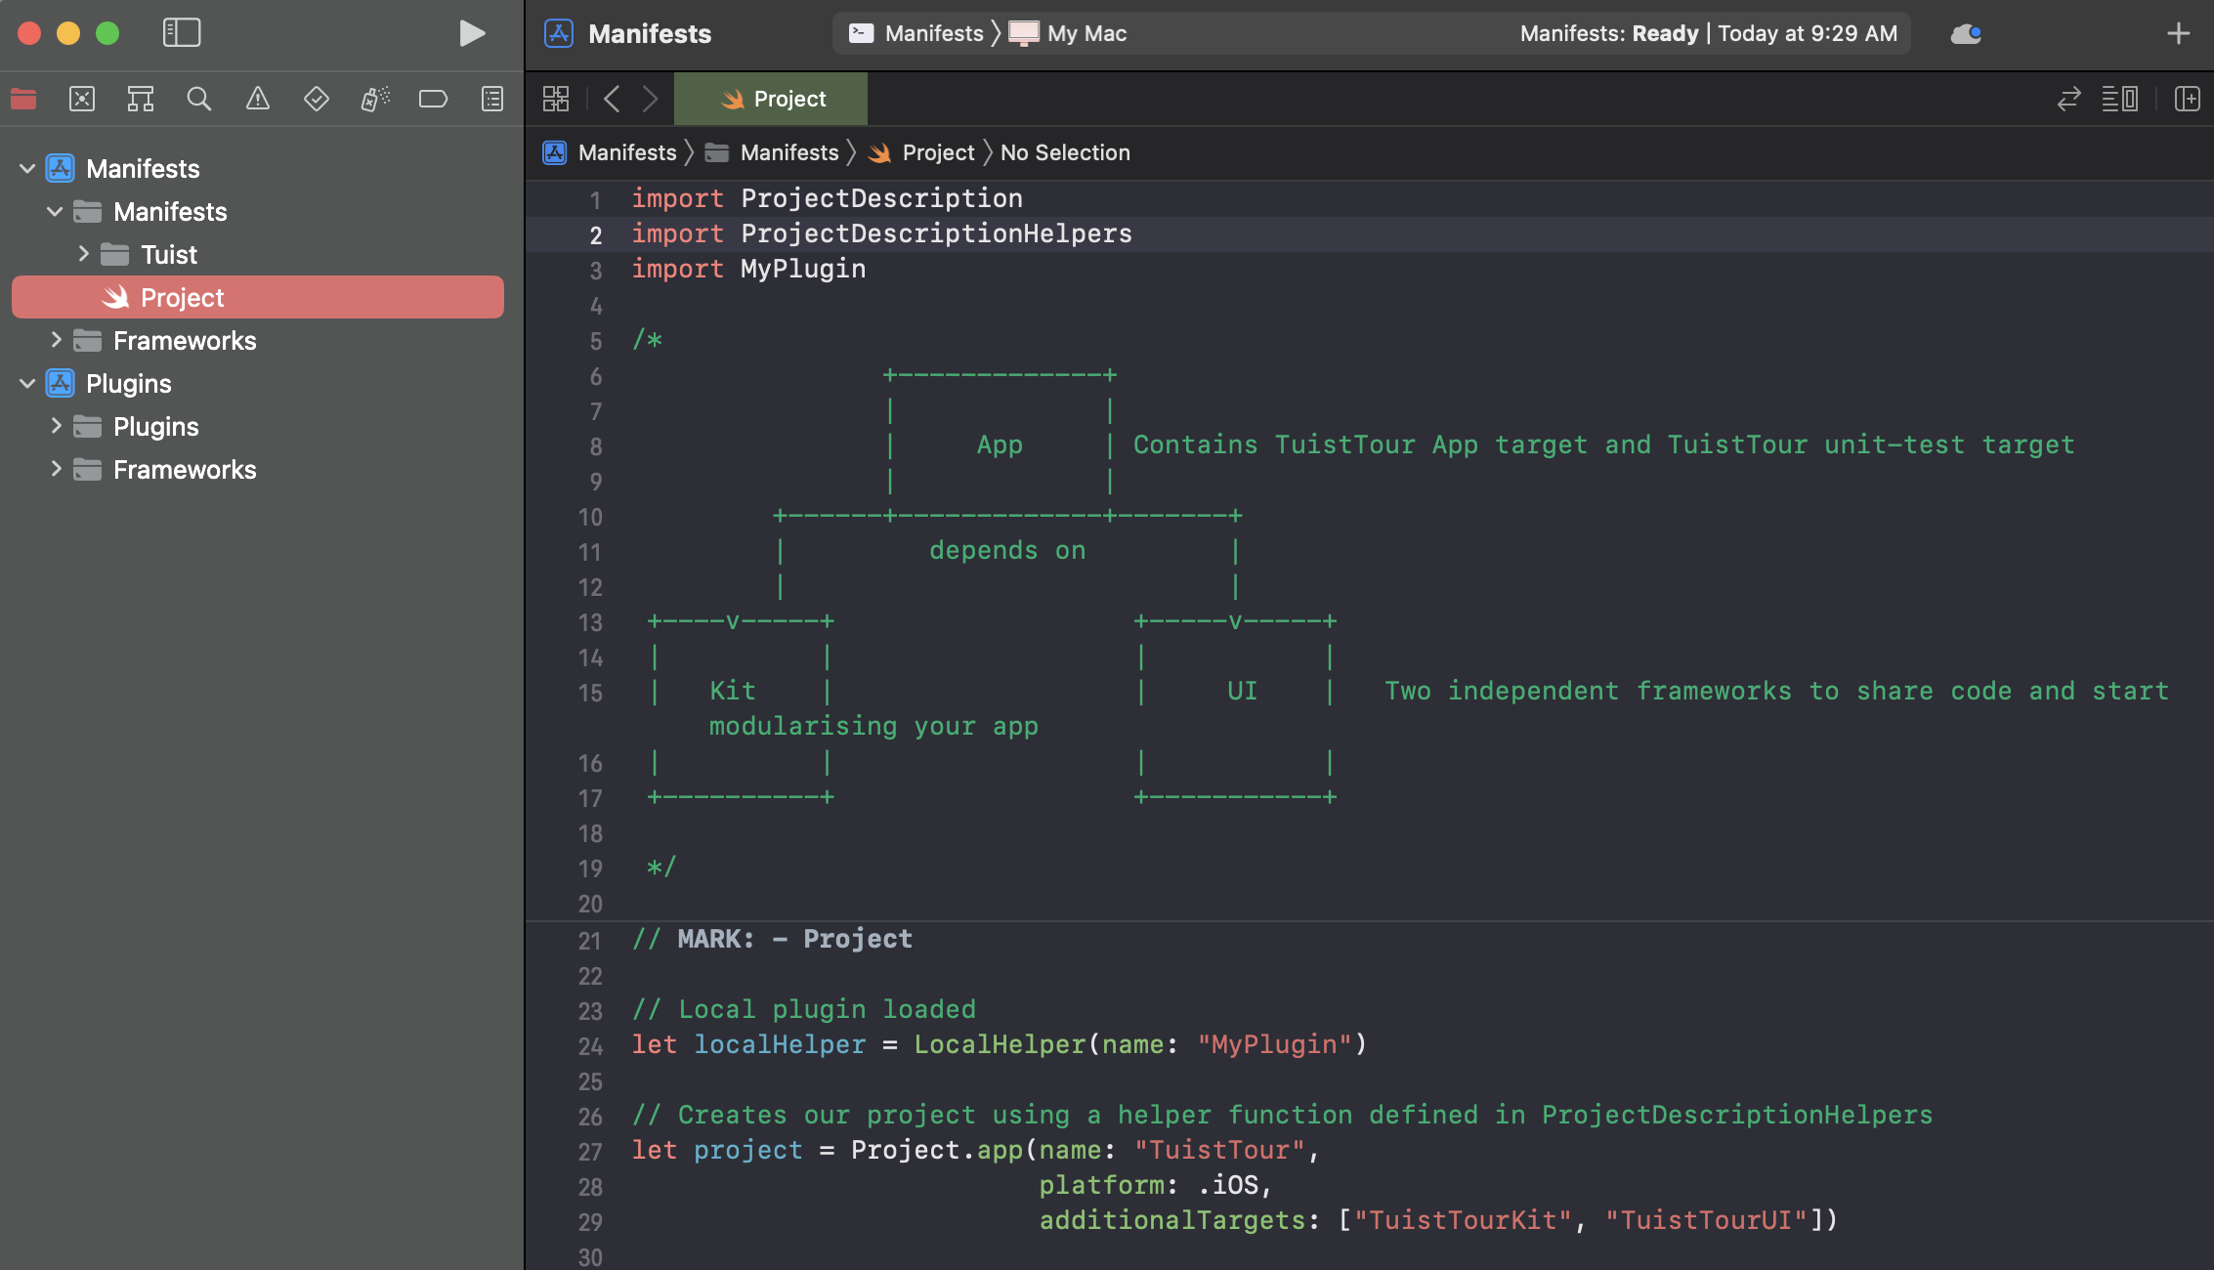Expand the Tuist folder
The height and width of the screenshot is (1270, 2214).
(83, 254)
